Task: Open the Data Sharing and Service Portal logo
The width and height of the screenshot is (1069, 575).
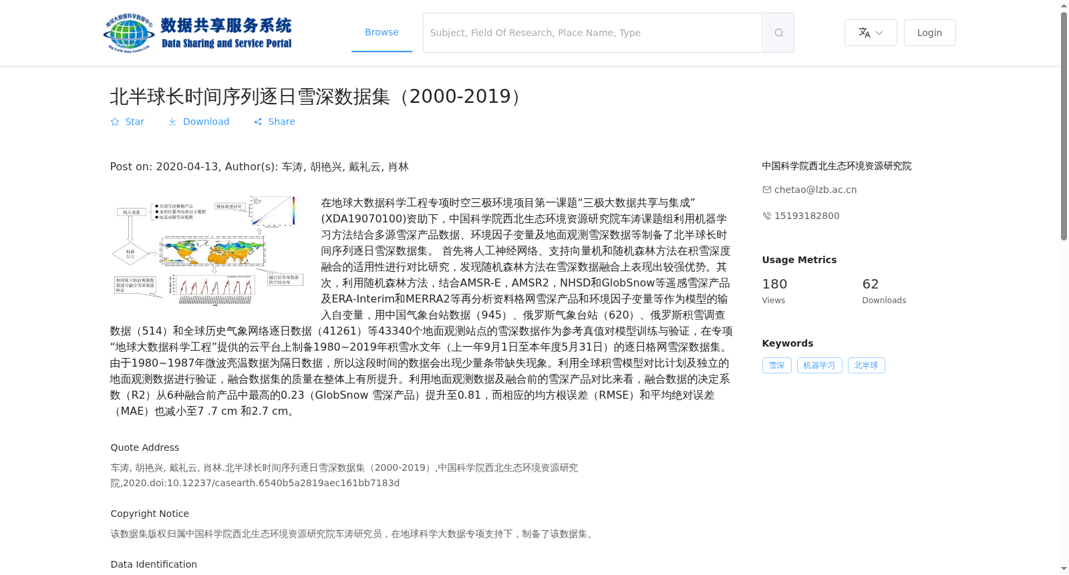Action: click(198, 33)
